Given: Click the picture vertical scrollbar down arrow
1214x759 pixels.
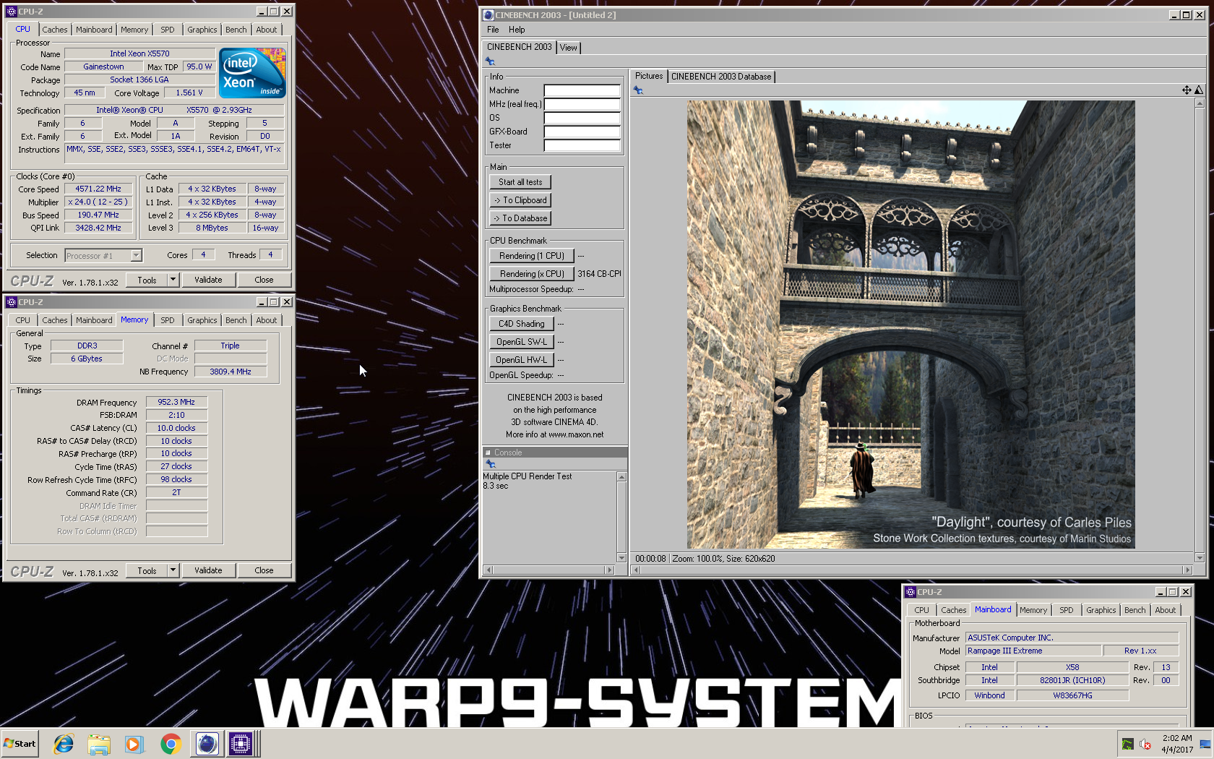Looking at the screenshot, I should 1200,558.
